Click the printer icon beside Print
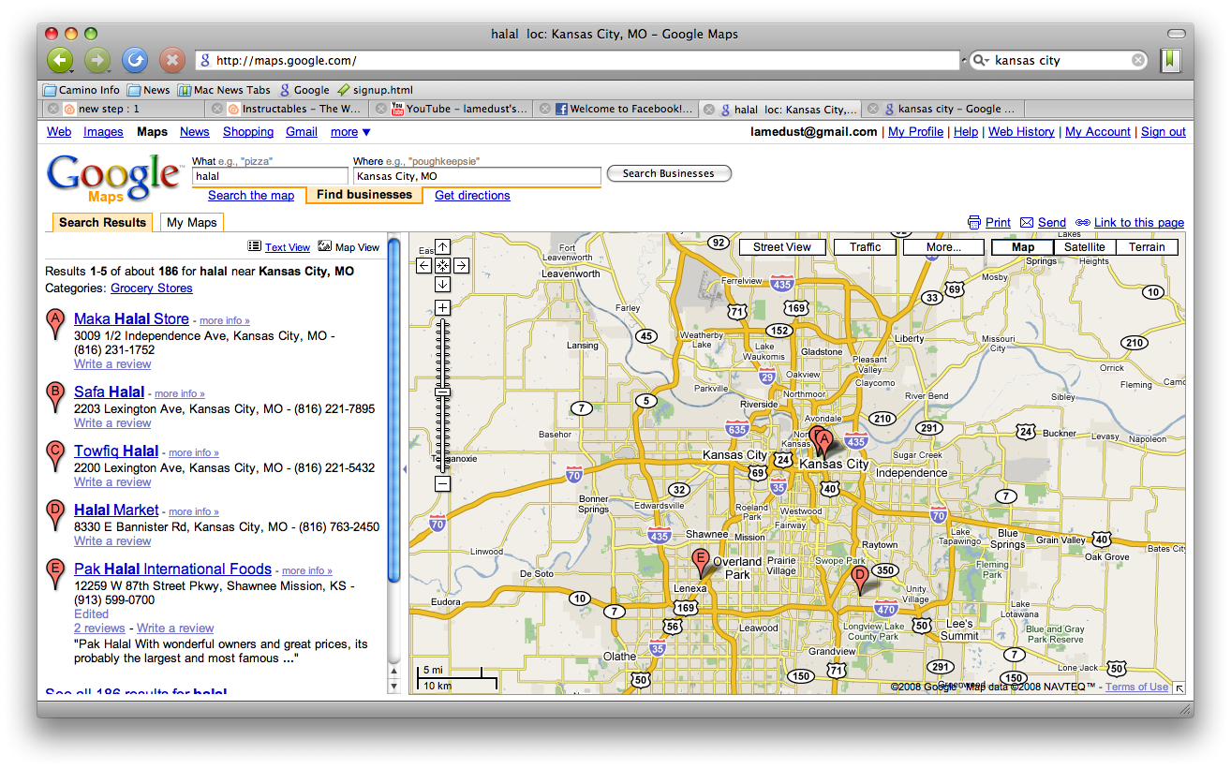Image resolution: width=1231 pixels, height=769 pixels. tap(974, 222)
